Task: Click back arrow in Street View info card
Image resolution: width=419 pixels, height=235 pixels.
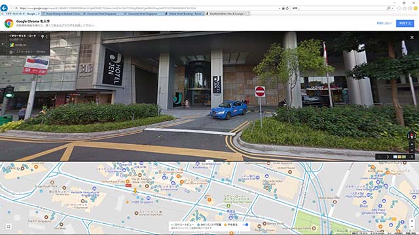Action: (3, 44)
